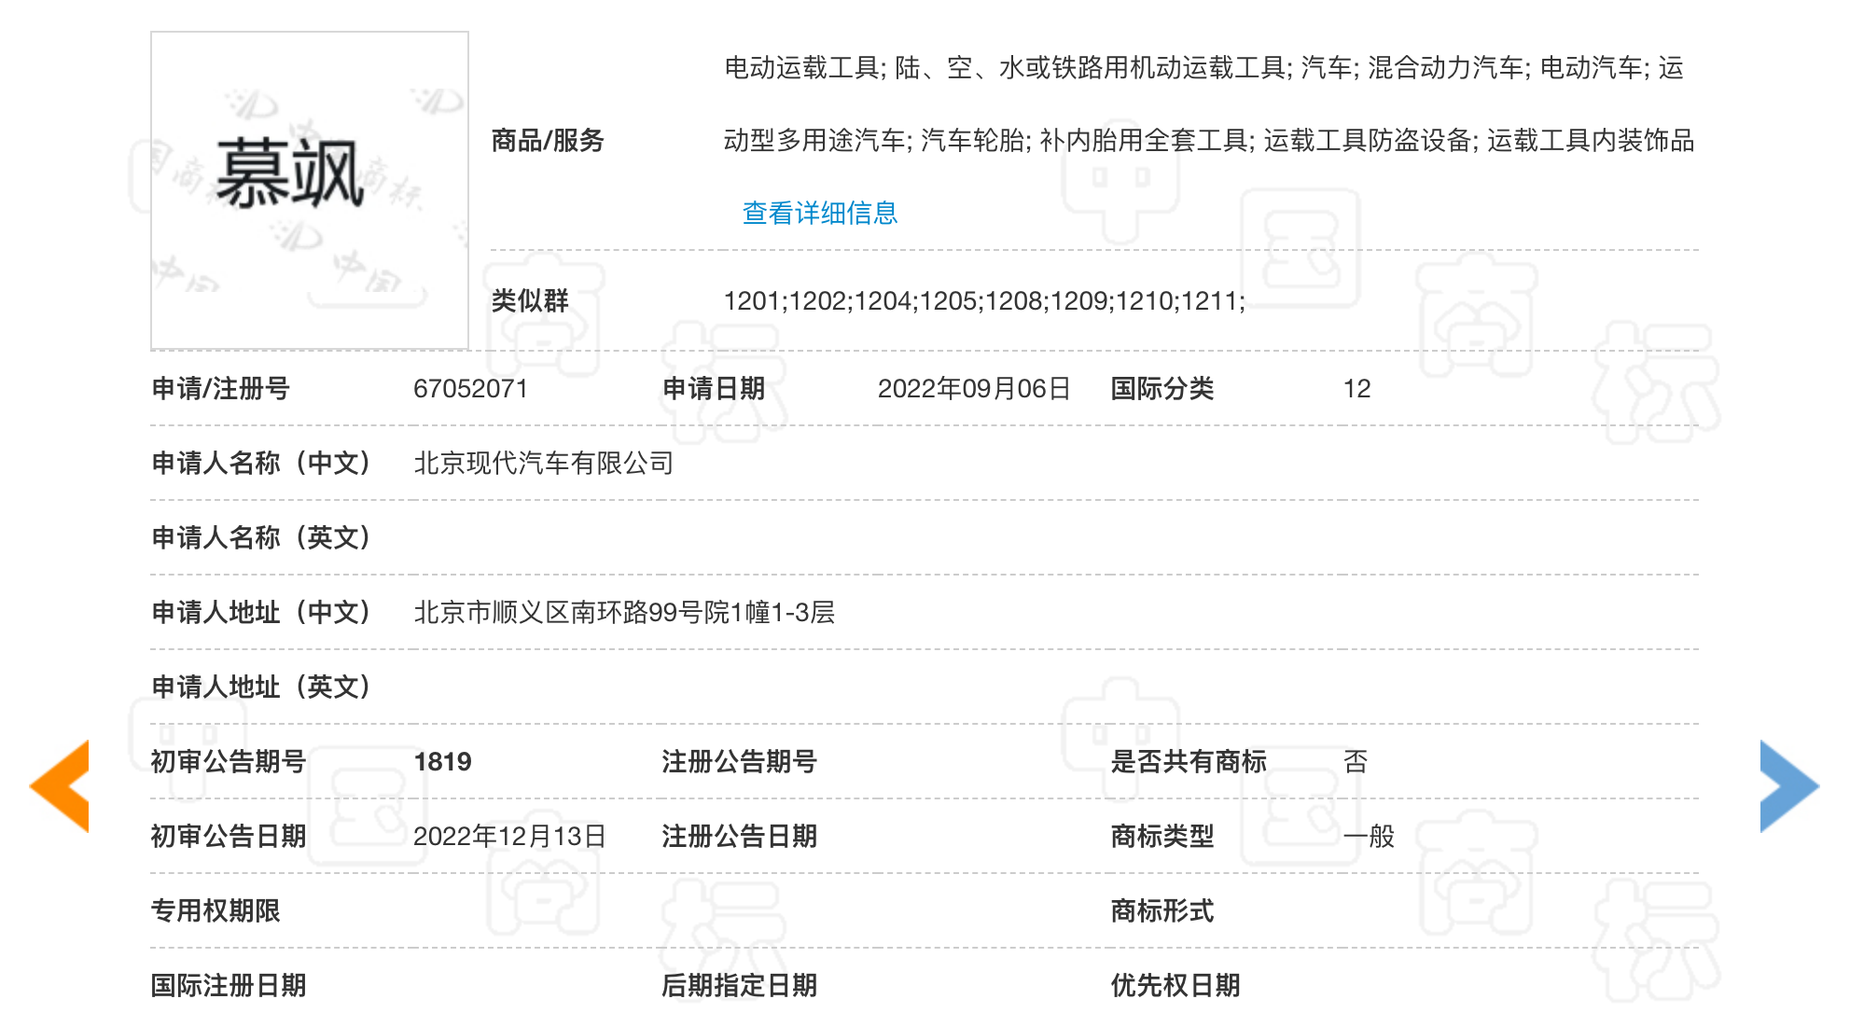1850x1013 pixels.
Task: Click the 商标类型 label
Action: tap(1162, 836)
